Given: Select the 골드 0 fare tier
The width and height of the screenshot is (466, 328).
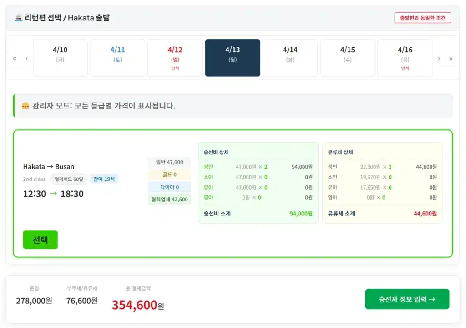Looking at the screenshot, I should tap(169, 174).
